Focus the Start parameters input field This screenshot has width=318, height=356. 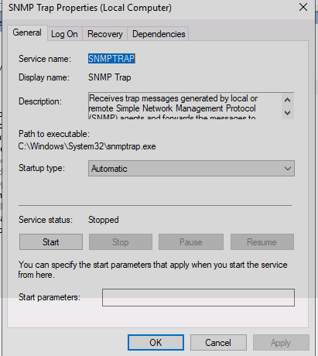tap(198, 297)
